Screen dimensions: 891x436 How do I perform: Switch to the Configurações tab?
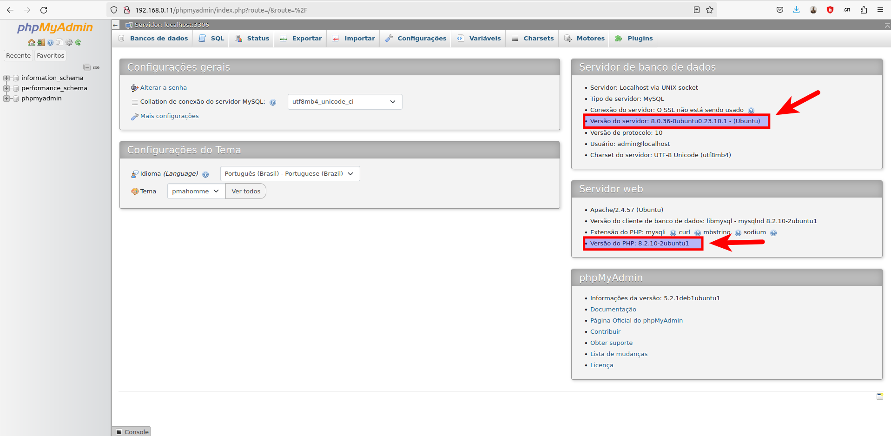coord(416,39)
